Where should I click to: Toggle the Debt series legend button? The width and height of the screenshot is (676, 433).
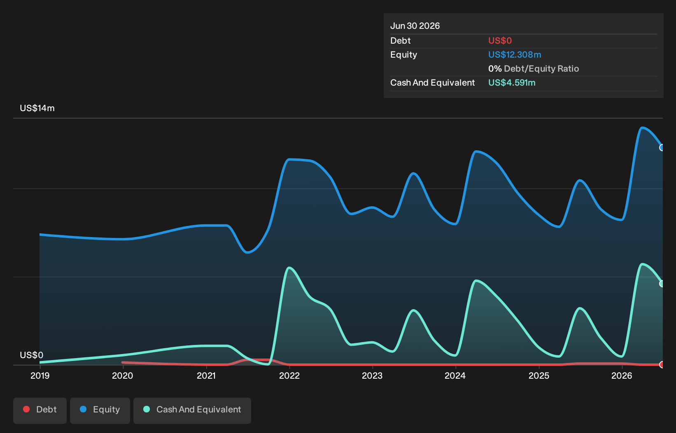pos(40,410)
